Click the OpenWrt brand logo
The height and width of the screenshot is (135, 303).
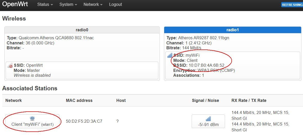[x=15, y=4]
